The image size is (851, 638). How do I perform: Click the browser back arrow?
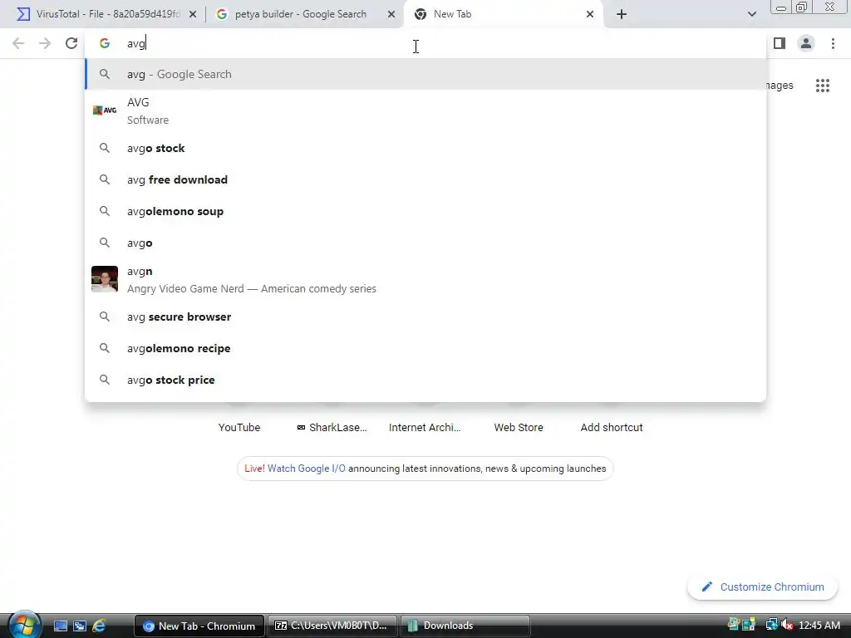18,43
